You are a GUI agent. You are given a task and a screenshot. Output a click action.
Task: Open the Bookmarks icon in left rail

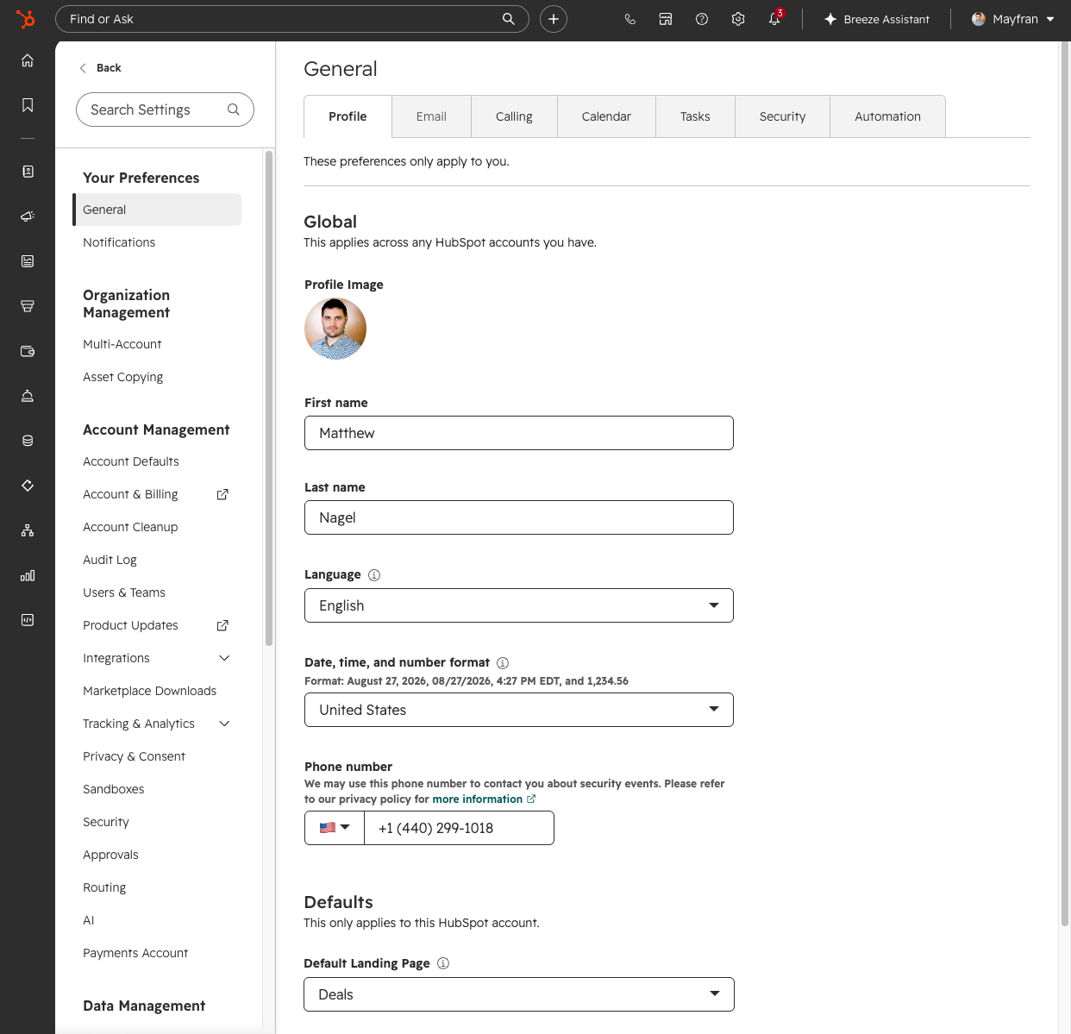28,105
